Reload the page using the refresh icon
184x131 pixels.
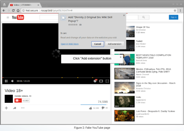13,10
